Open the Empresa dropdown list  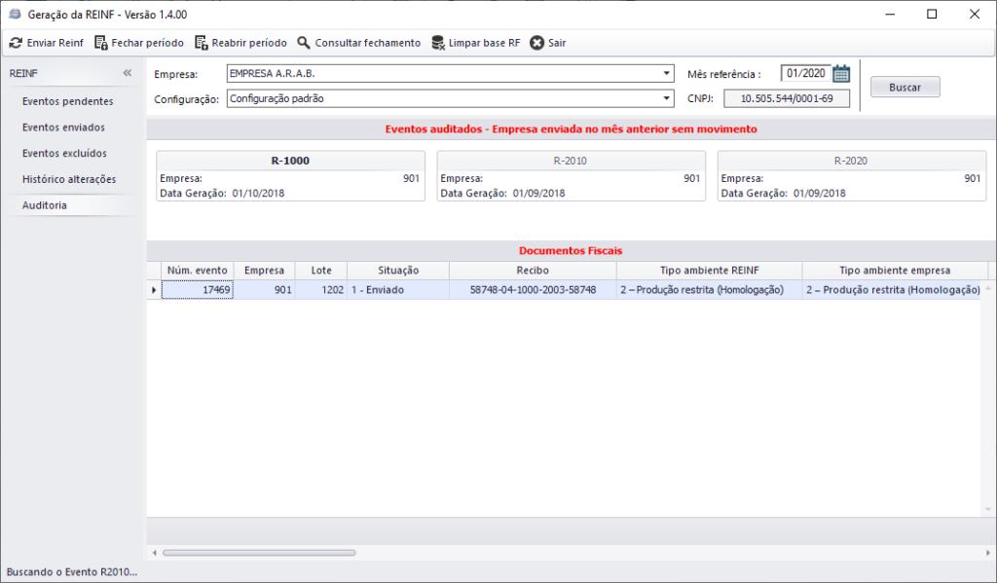coord(668,73)
